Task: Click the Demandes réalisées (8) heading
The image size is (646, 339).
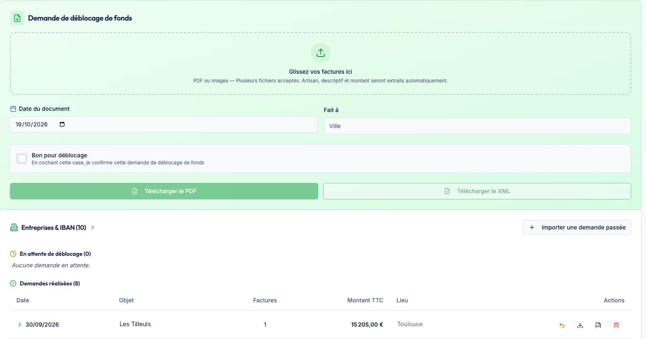Action: tap(50, 283)
